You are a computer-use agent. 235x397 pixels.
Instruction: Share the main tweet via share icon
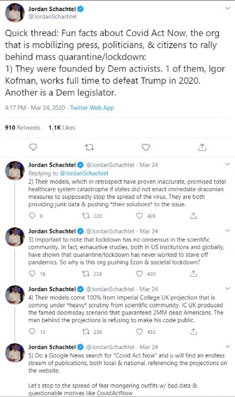[x=202, y=147]
